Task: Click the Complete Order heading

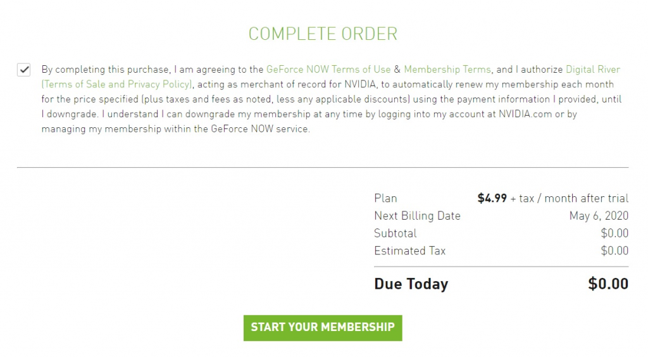Action: click(323, 34)
